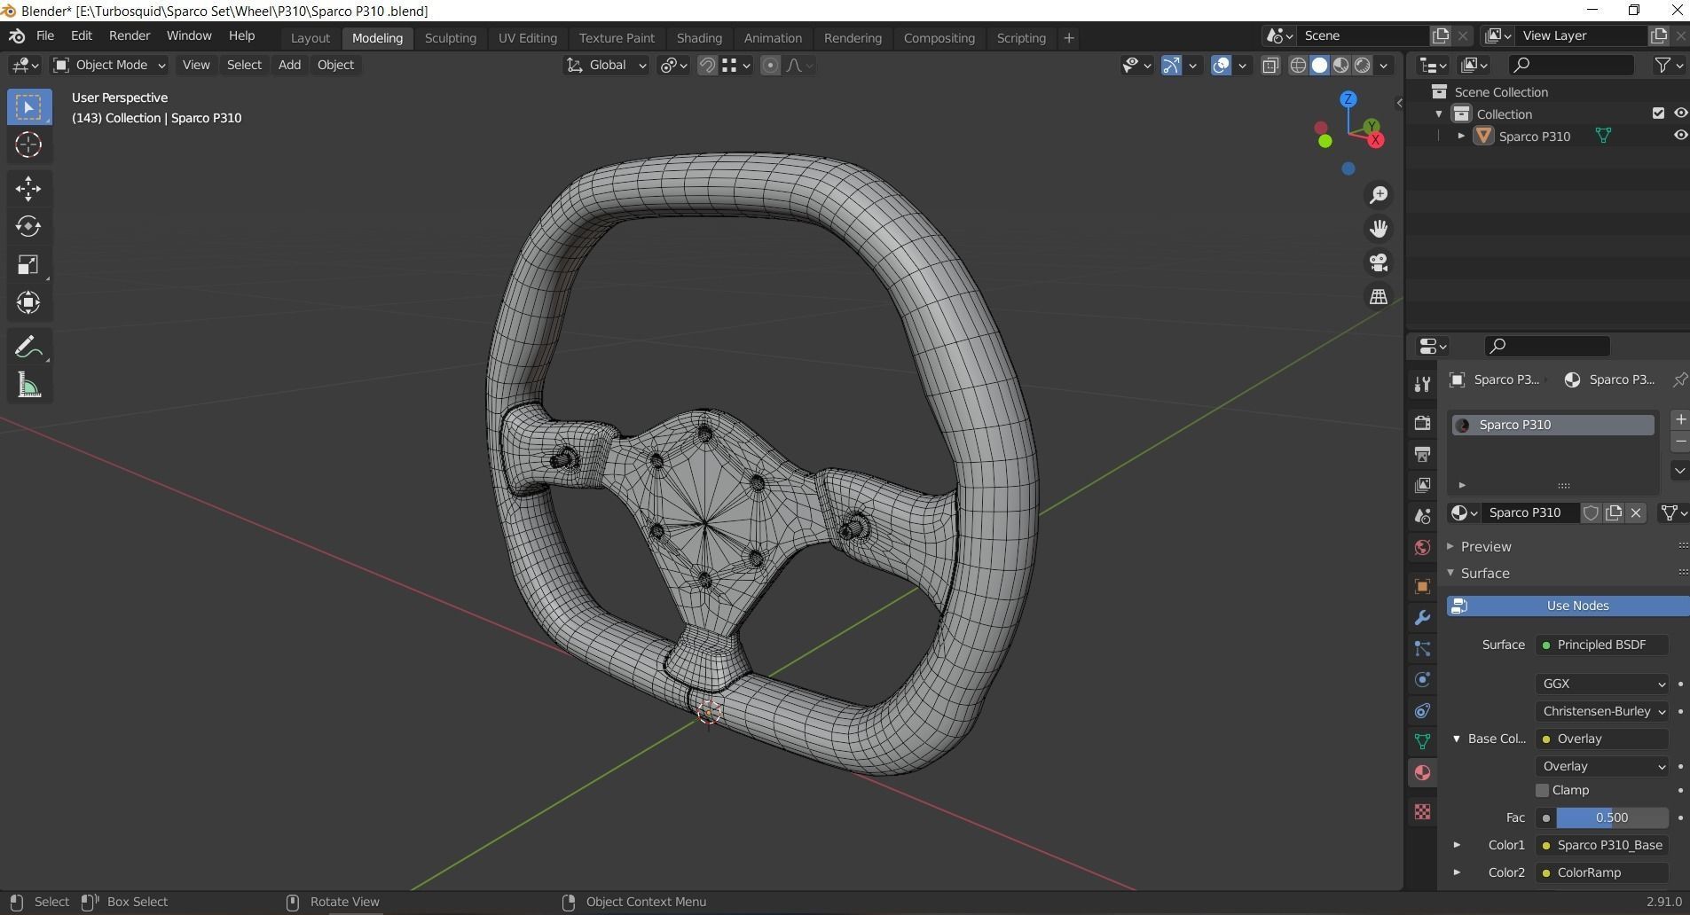This screenshot has height=915, width=1690.
Task: Activate the Measure tool
Action: 28,385
